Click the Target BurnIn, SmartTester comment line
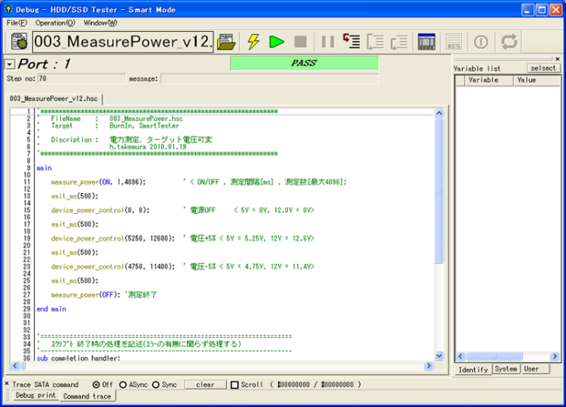Viewport: 566px width, 407px height. point(115,126)
